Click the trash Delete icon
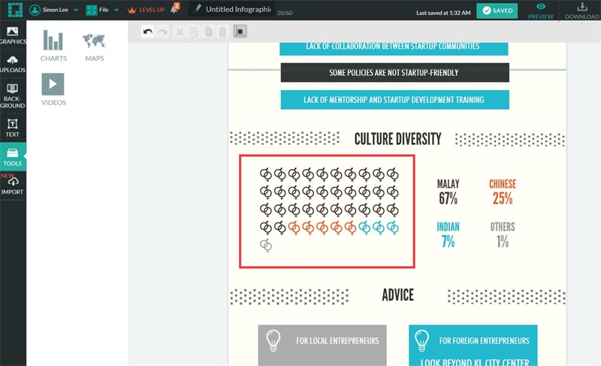This screenshot has height=366, width=601. coord(222,32)
